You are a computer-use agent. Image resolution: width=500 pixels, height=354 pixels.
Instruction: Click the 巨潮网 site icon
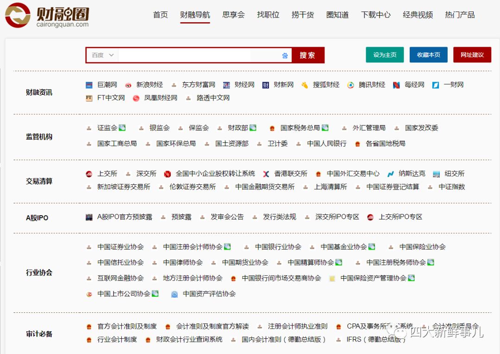89,85
